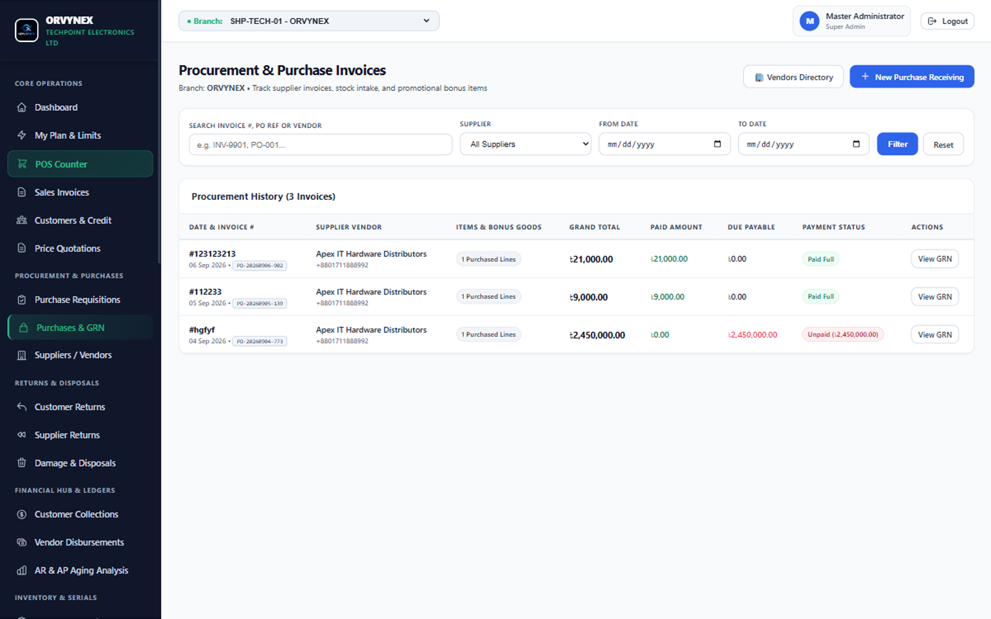This screenshot has width=991, height=619.
Task: Click the PO-20260905-139 reference badge
Action: (x=260, y=303)
